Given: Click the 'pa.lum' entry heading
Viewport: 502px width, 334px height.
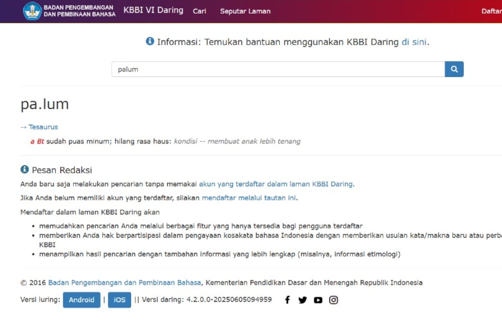Looking at the screenshot, I should [45, 104].
